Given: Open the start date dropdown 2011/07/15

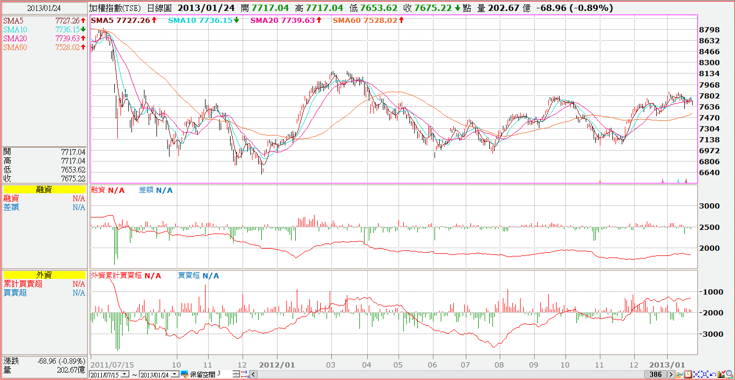Looking at the screenshot, I should click(125, 374).
